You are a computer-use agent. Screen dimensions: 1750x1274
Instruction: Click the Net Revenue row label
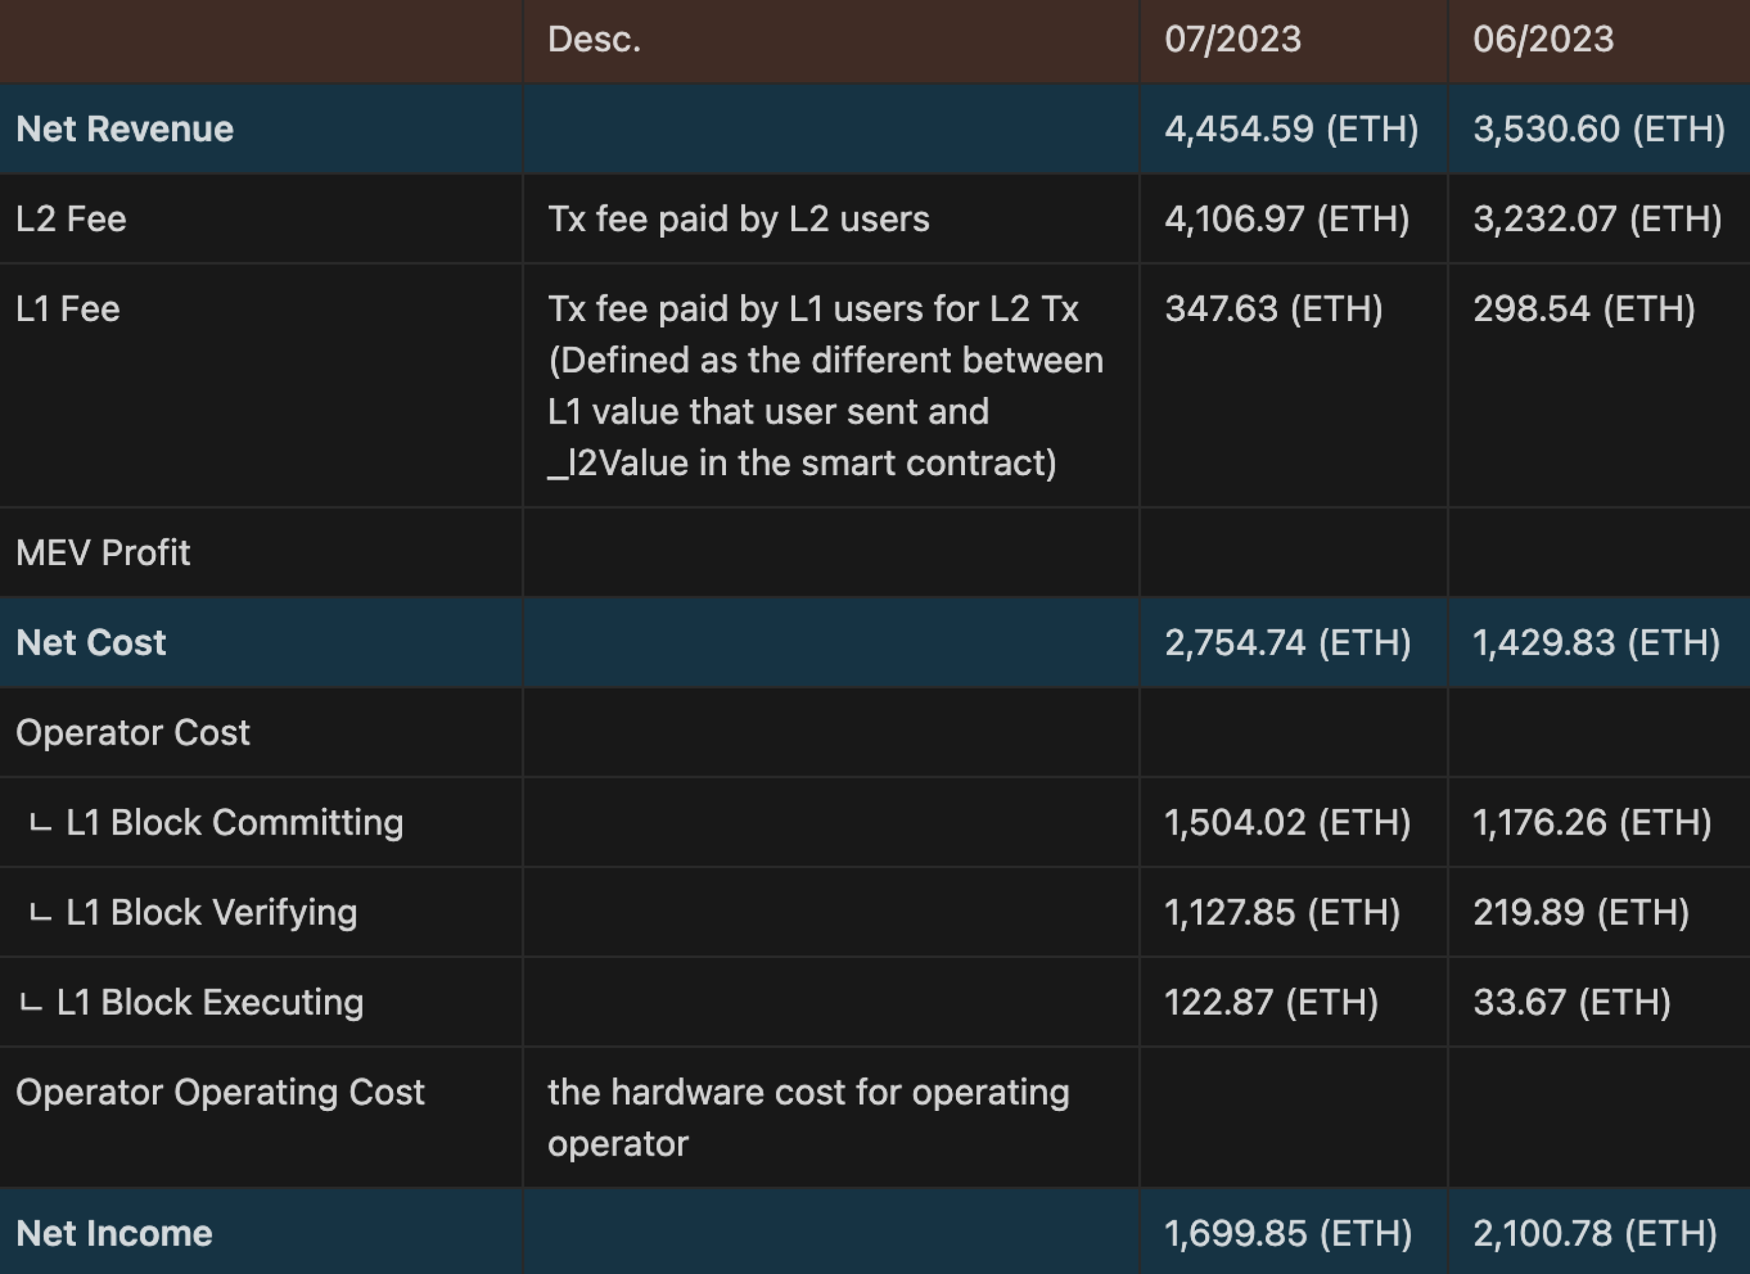pyautogui.click(x=124, y=129)
